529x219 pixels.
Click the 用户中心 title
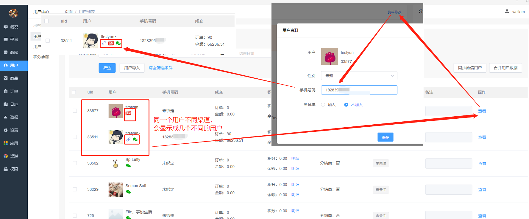point(41,12)
